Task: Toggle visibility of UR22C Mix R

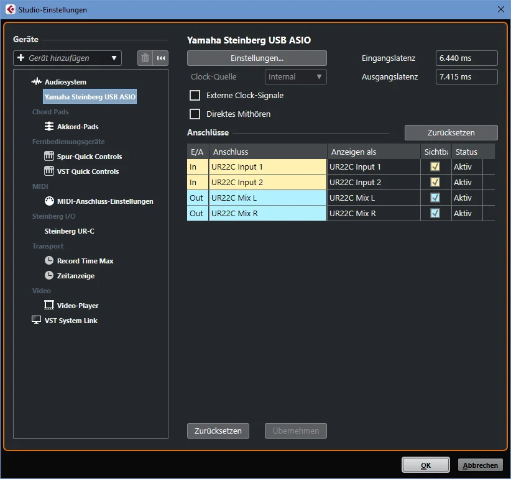Action: pos(435,213)
